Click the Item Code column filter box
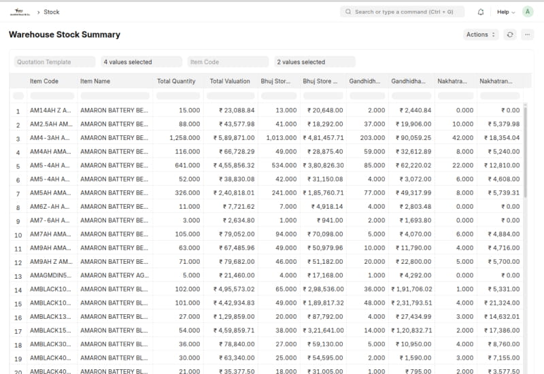Viewport: 544px width, 374px height. tap(52, 96)
